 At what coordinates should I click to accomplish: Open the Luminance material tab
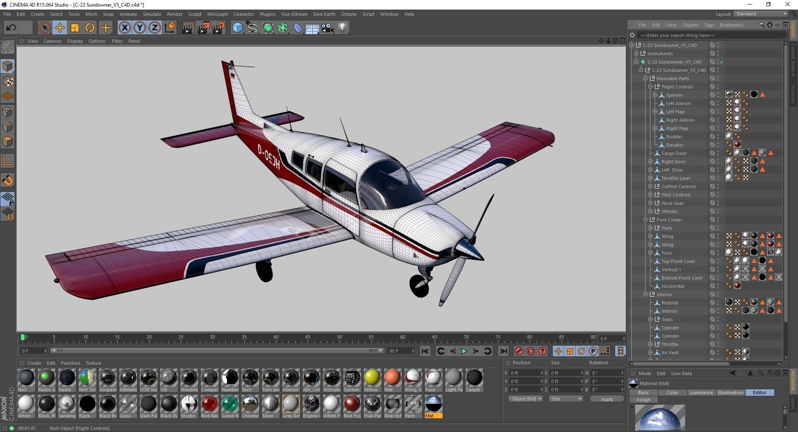pyautogui.click(x=701, y=393)
